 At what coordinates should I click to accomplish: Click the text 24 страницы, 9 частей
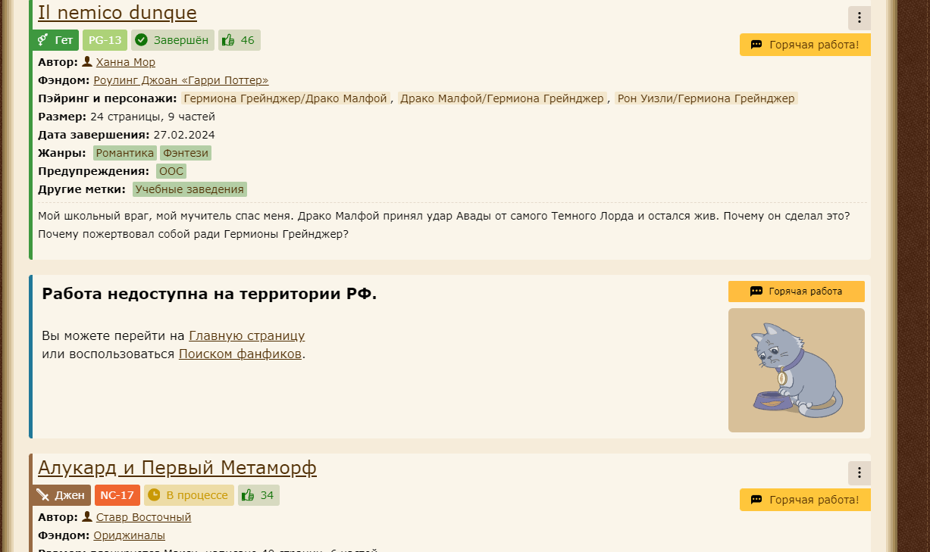coord(152,117)
